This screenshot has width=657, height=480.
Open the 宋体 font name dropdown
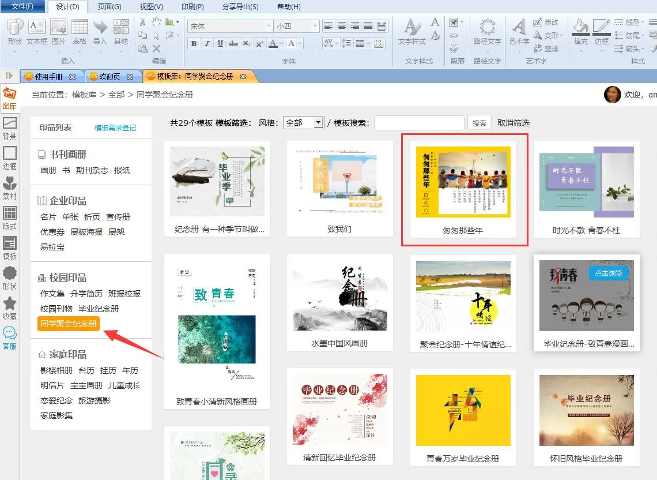coord(269,27)
